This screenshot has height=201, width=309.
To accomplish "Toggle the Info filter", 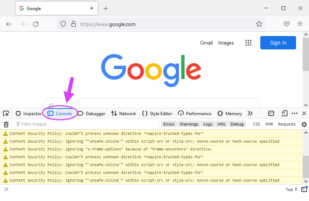I will tap(221, 124).
